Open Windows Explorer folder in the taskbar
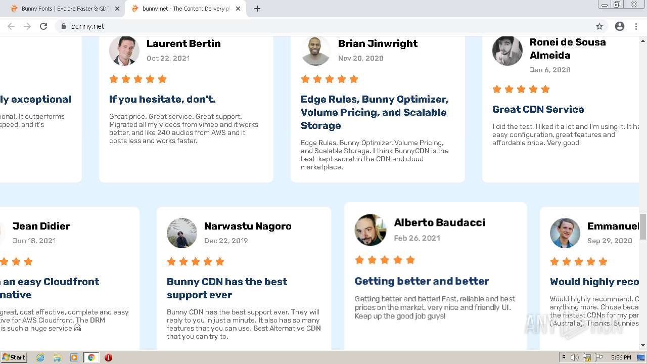 point(57,357)
